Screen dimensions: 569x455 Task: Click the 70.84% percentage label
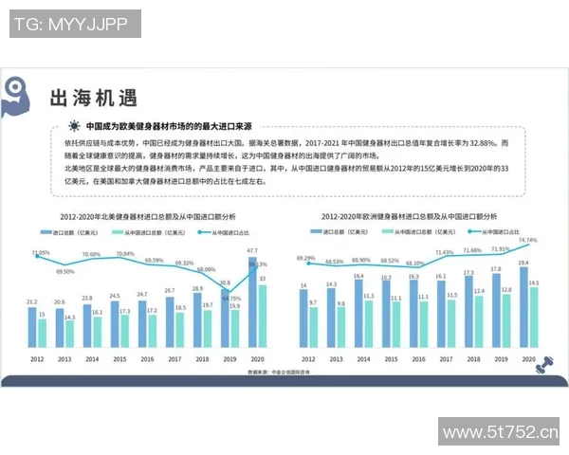tap(125, 254)
